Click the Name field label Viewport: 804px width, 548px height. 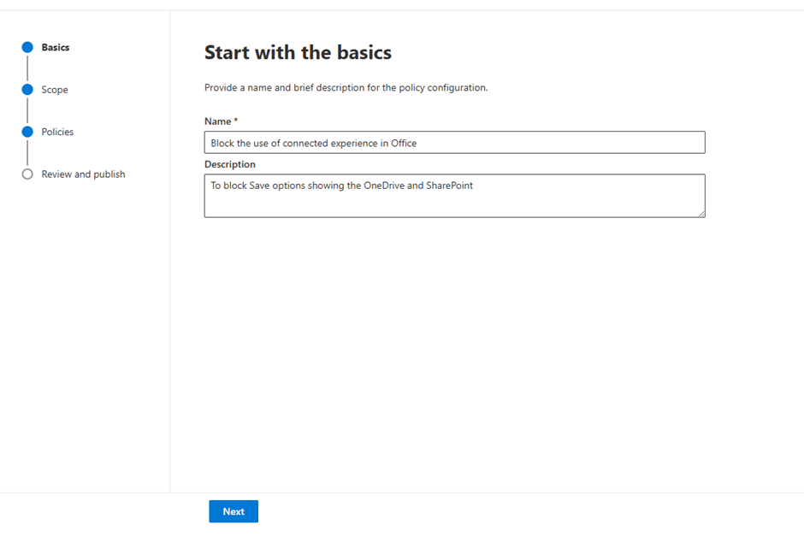point(217,122)
